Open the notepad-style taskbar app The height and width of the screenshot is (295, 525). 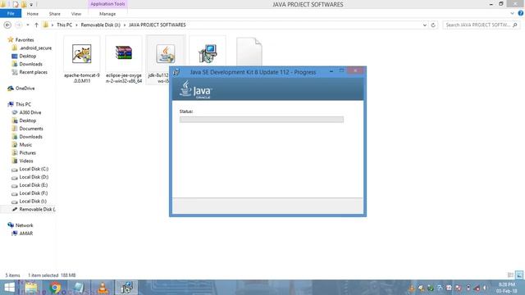tap(79, 288)
